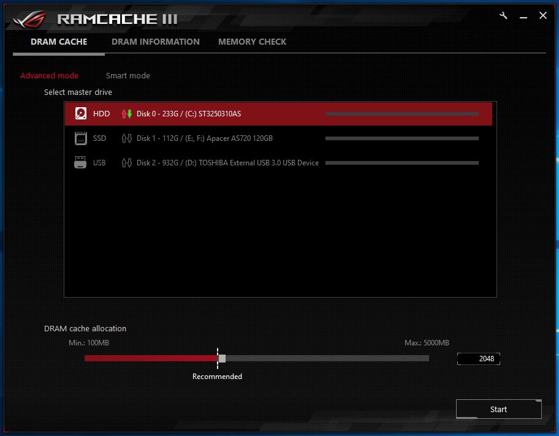This screenshot has height=436, width=559.
Task: Open the DRAM INFORMATION tab
Action: click(156, 42)
